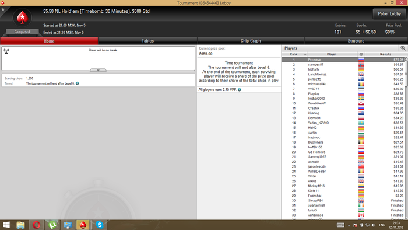The width and height of the screenshot is (408, 230).
Task: Select player jasonleecdv
Action: (x=343, y=166)
